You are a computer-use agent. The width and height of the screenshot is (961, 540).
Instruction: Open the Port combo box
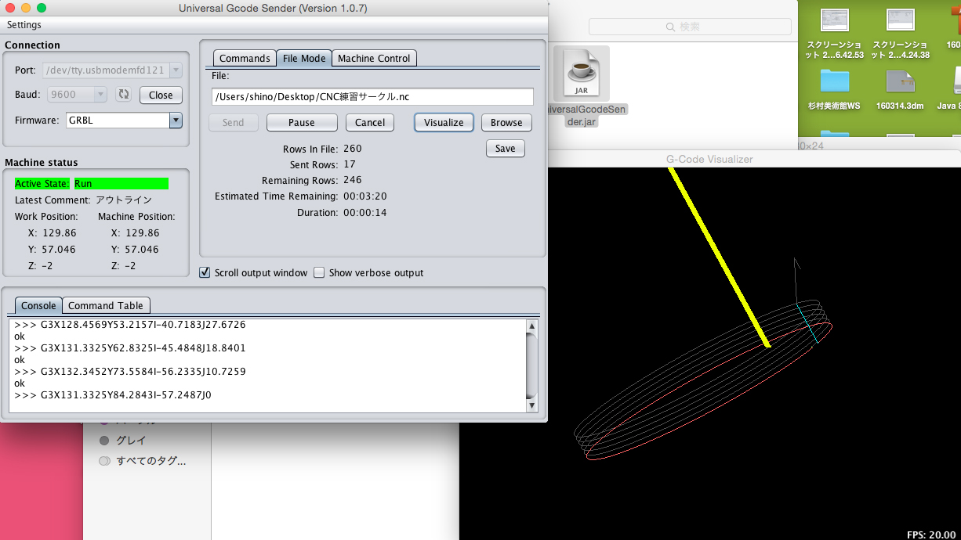pyautogui.click(x=112, y=70)
